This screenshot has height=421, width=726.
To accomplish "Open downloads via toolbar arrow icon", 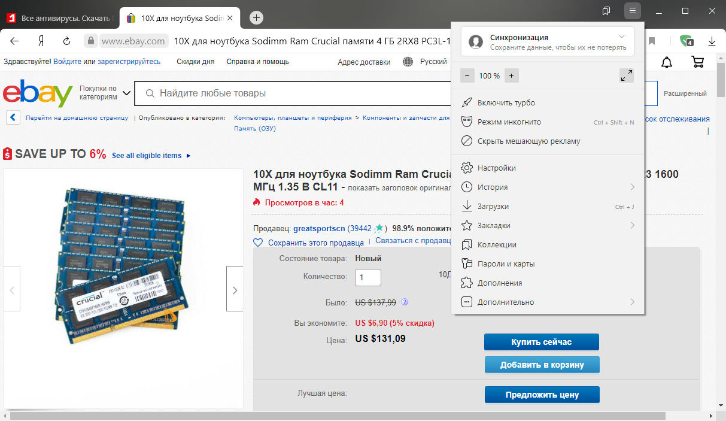I will [712, 41].
